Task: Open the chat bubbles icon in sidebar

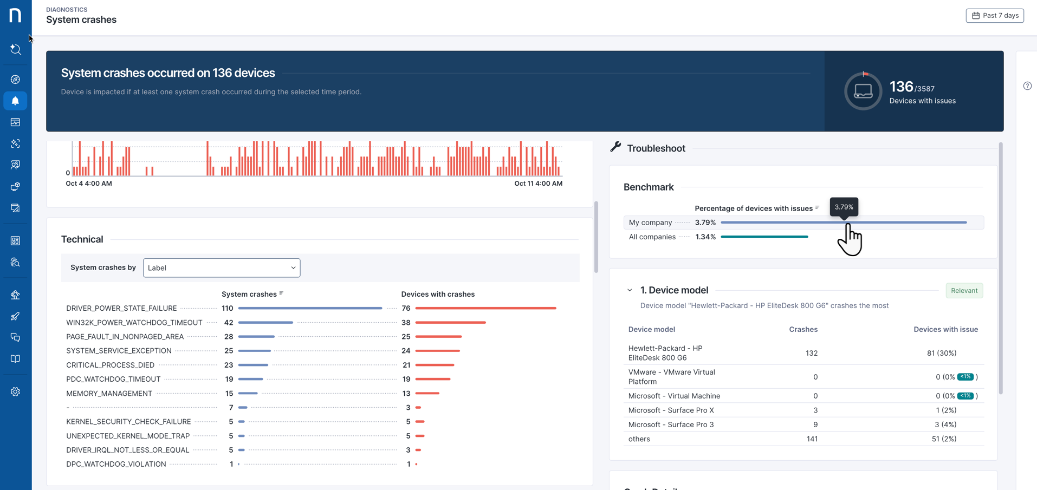Action: point(15,338)
